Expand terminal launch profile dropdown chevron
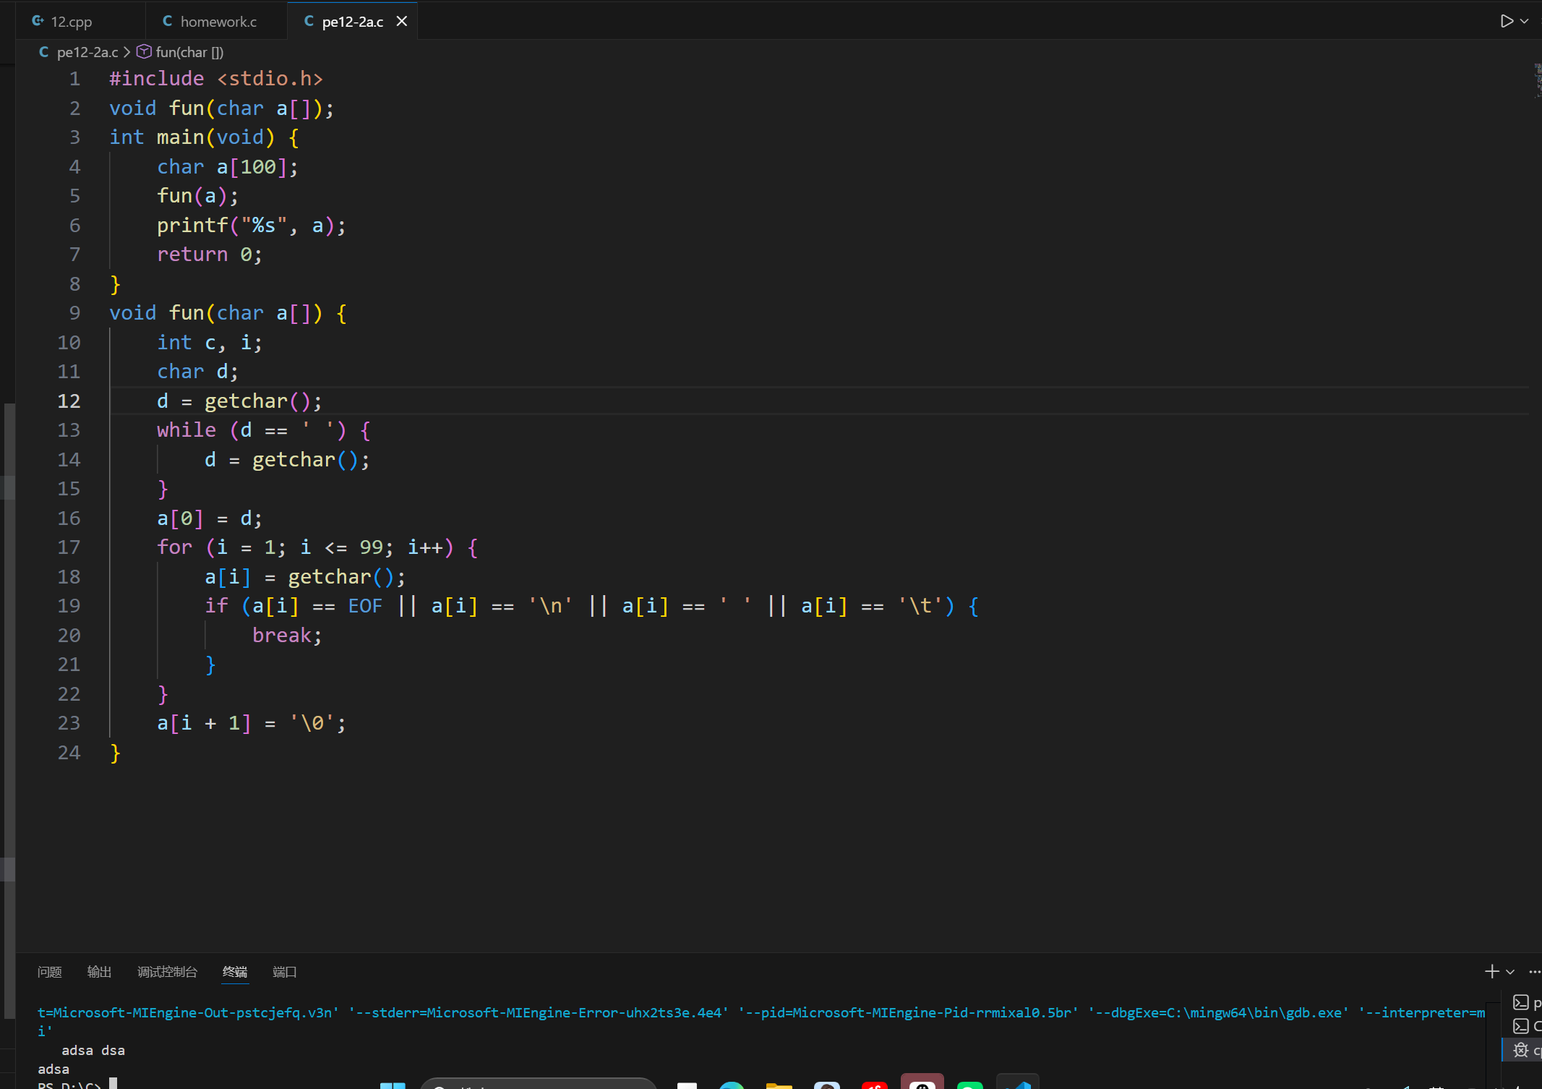 point(1510,973)
